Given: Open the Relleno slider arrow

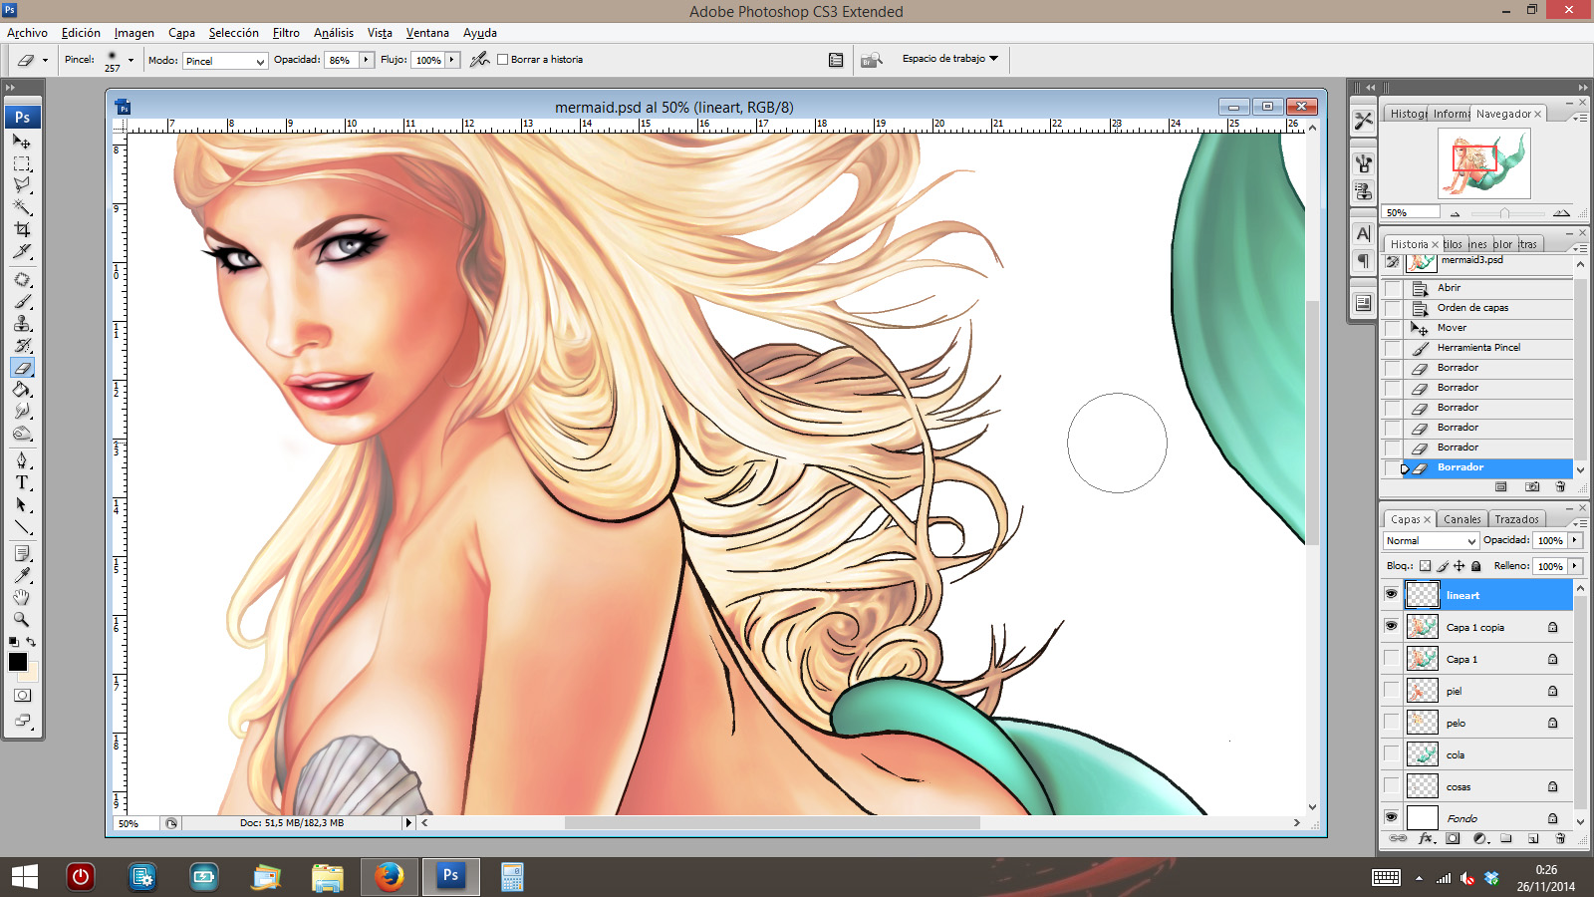Looking at the screenshot, I should point(1575,566).
